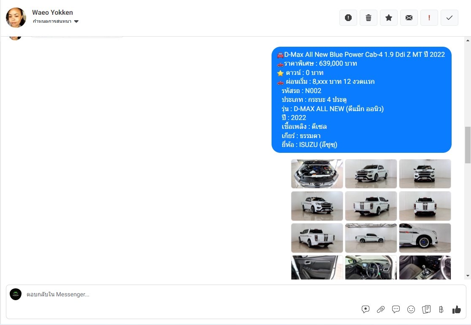The image size is (471, 325).
Task: Open the full side profile truck photo
Action: point(371,238)
